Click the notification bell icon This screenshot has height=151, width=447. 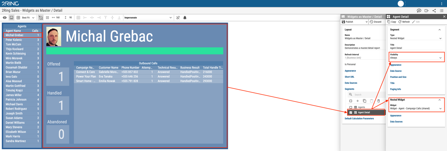point(185,18)
